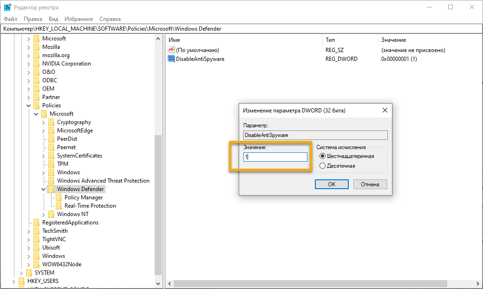This screenshot has height=289, width=483.
Task: Click the Real-Time Protection folder icon
Action: click(x=59, y=205)
